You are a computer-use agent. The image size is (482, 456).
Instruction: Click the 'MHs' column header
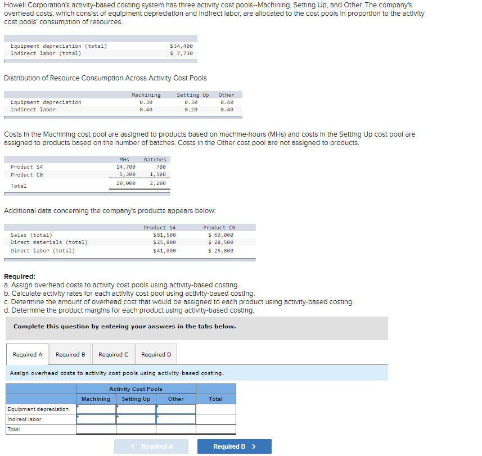[124, 160]
